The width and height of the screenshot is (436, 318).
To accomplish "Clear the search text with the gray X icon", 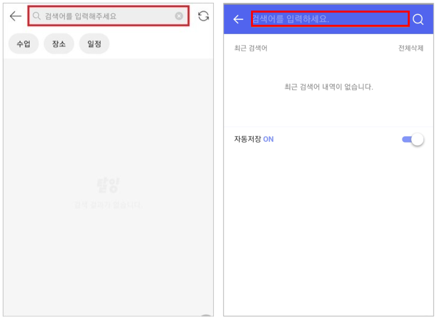I will (x=179, y=16).
